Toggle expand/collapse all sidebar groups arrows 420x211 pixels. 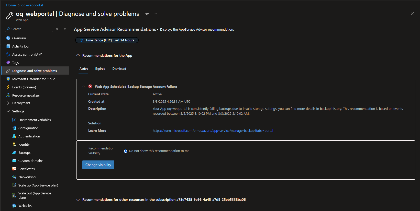point(57,29)
